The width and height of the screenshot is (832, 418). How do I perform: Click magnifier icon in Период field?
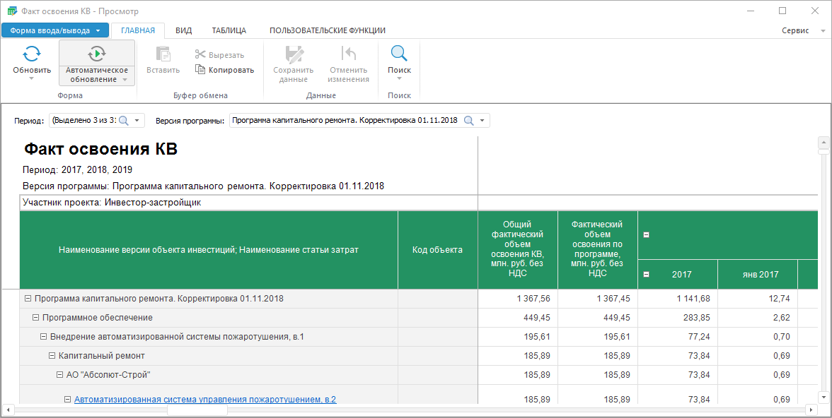pos(124,121)
